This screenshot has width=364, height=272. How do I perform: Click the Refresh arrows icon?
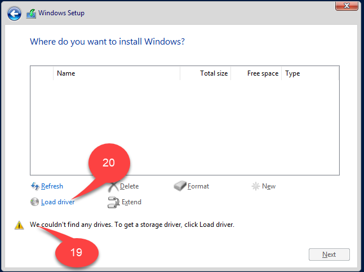[35, 186]
